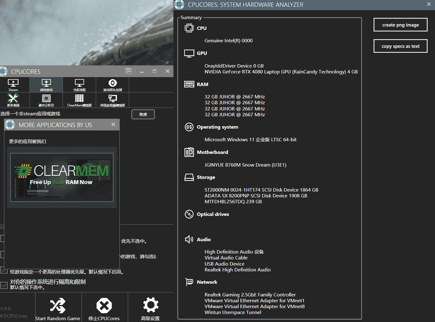This screenshot has height=322, width=435.
Task: Open the Steam games tab
Action: pyautogui.click(x=13, y=85)
